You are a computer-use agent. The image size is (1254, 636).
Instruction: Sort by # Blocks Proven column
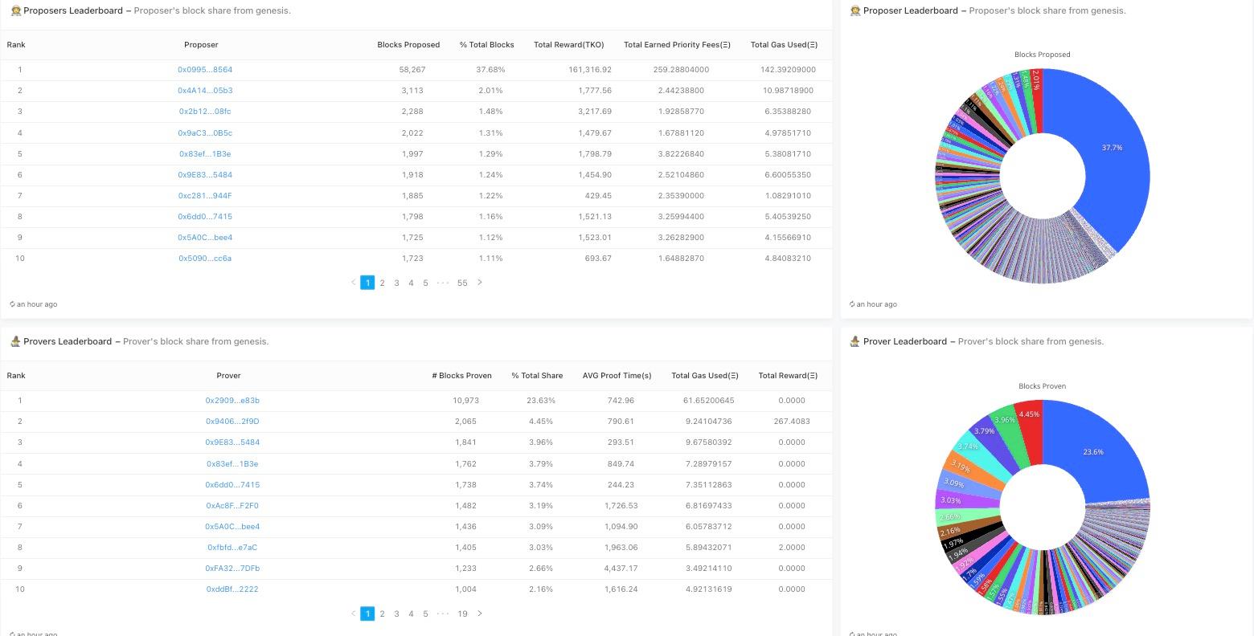(x=461, y=376)
